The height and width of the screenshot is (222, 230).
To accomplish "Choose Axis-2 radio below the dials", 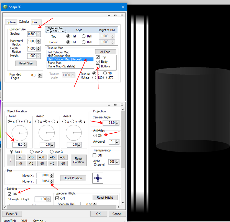I will tap(32, 152).
